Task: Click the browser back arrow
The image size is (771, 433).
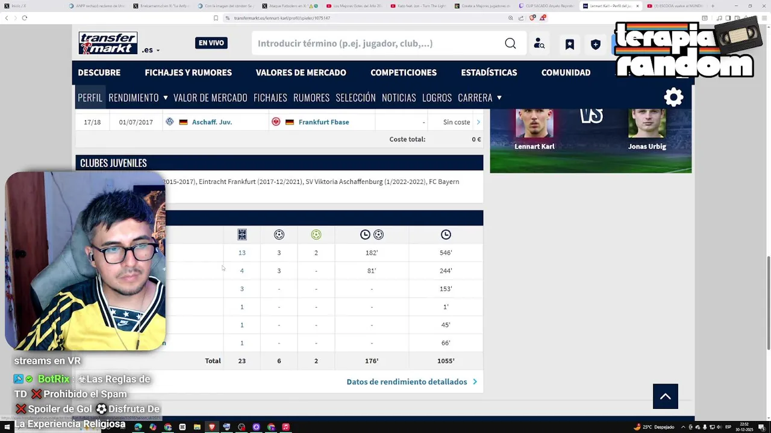Action: pos(7,18)
